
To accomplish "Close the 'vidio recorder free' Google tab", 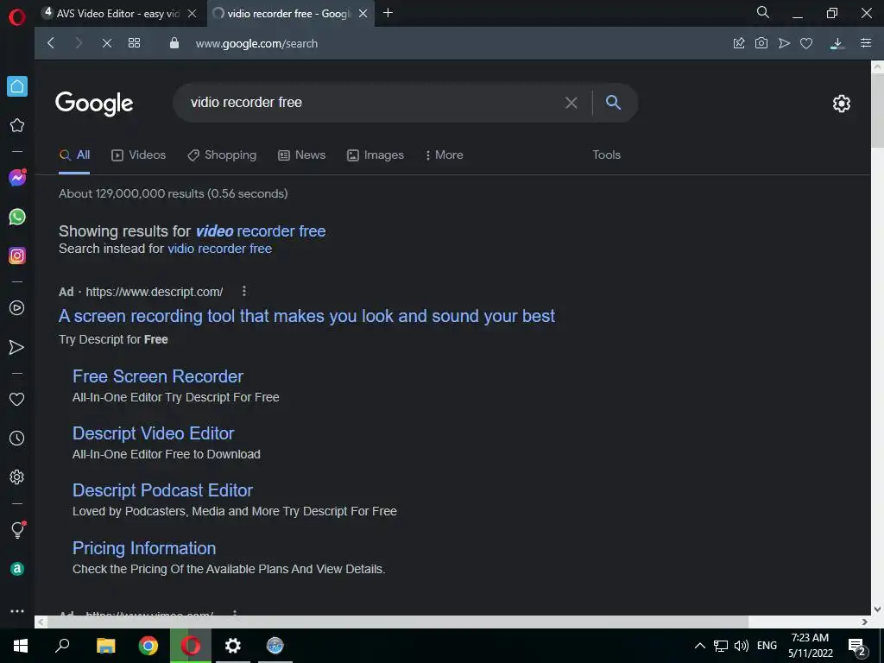I will click(363, 14).
